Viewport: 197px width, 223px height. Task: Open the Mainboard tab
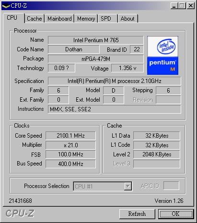point(59,19)
